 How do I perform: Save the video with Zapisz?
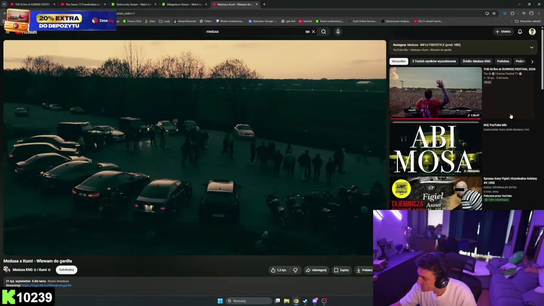coord(341,270)
